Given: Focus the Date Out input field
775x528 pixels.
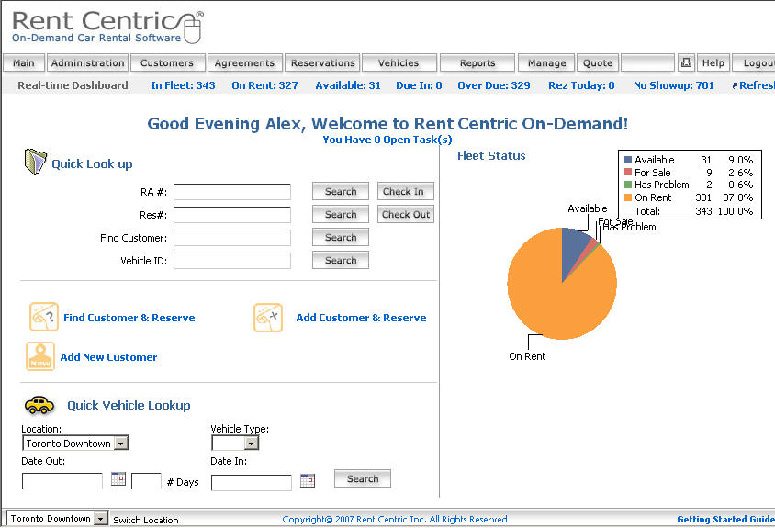Looking at the screenshot, I should [x=62, y=481].
